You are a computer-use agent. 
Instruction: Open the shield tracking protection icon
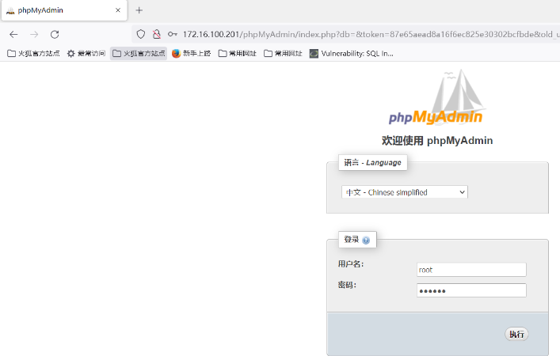pos(141,34)
